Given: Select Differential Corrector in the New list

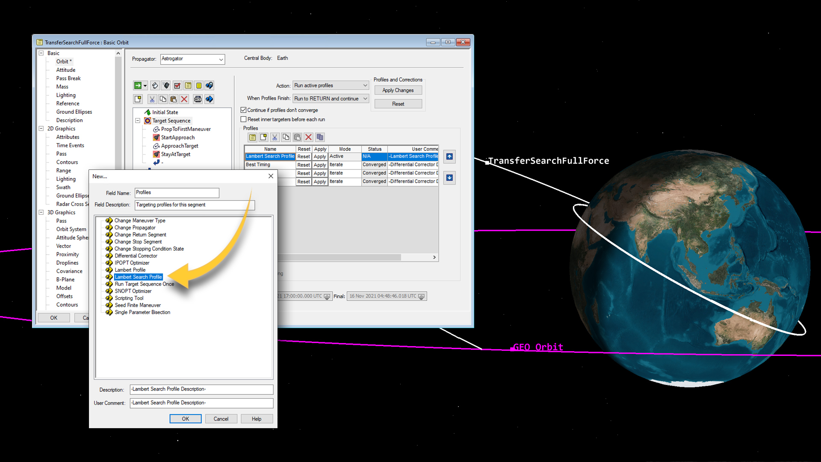Looking at the screenshot, I should tap(136, 256).
